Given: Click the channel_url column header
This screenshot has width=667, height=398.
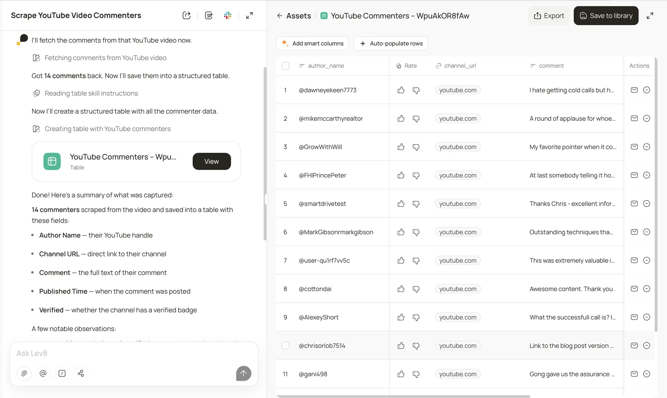Looking at the screenshot, I should 455,66.
